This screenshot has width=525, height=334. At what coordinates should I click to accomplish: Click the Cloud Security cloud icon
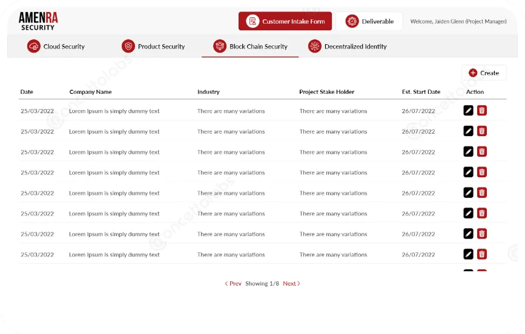(34, 47)
